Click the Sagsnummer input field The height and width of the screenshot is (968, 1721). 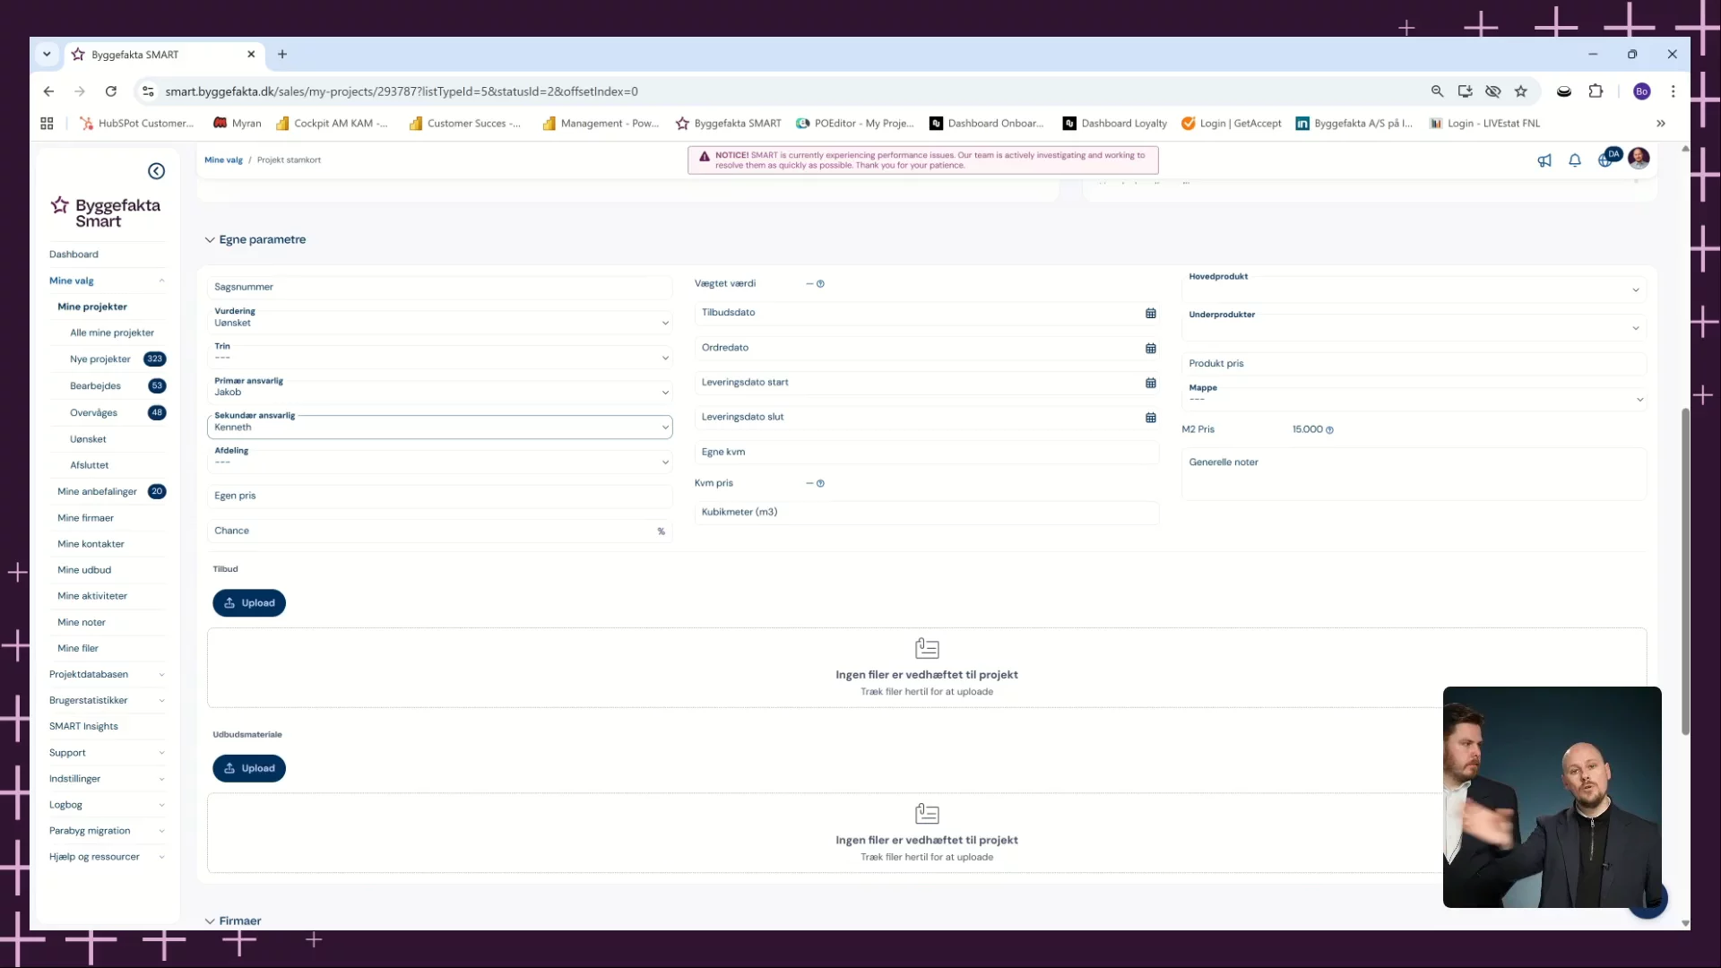(x=439, y=287)
